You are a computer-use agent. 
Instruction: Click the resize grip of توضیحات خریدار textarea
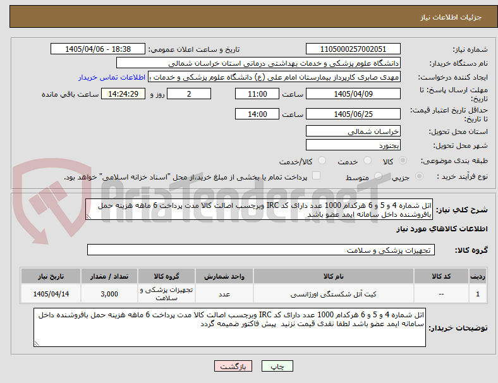(x=37, y=344)
